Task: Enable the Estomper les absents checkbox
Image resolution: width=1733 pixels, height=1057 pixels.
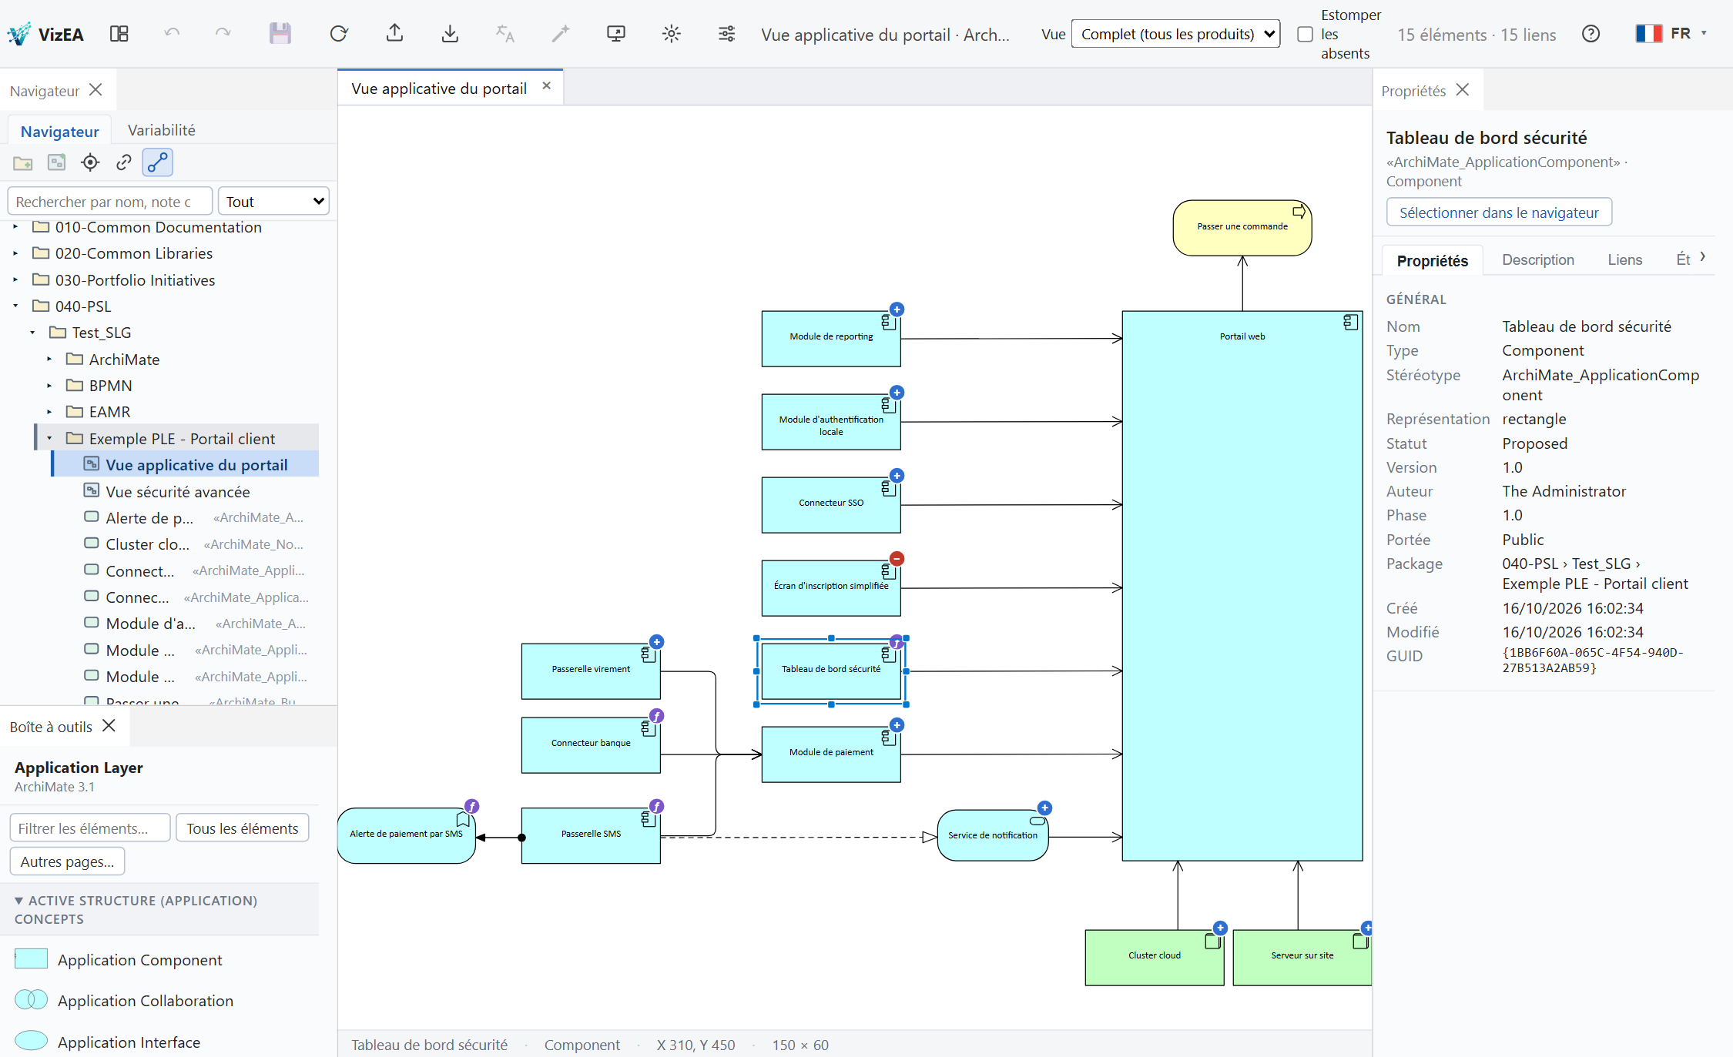Action: coord(1305,35)
